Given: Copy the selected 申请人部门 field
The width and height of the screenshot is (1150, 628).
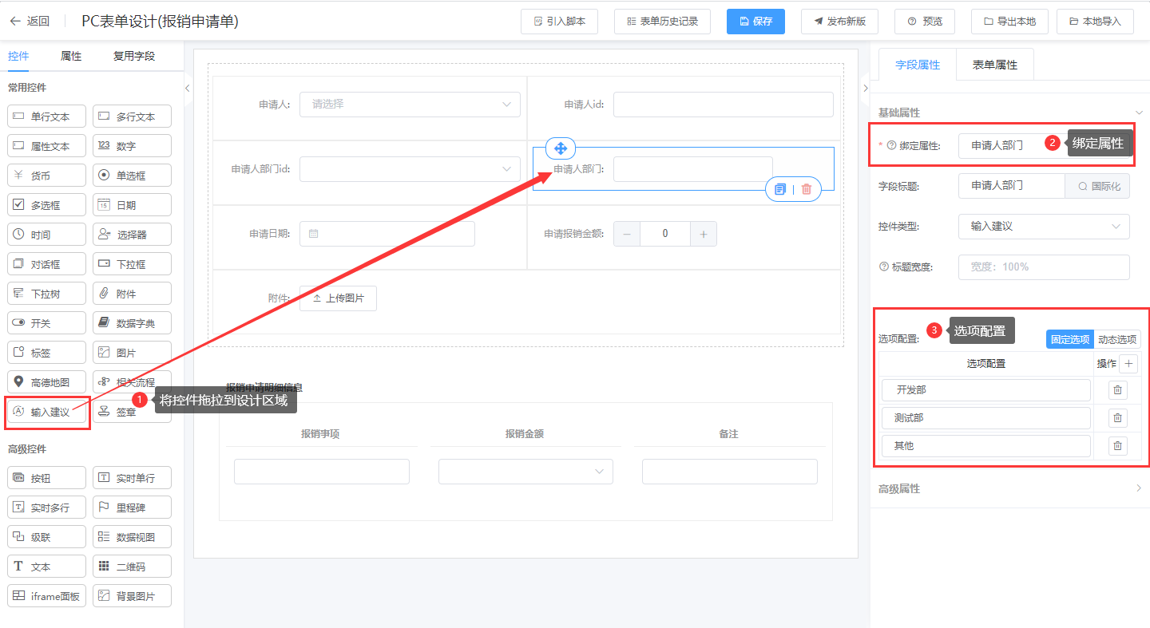Looking at the screenshot, I should [x=780, y=189].
